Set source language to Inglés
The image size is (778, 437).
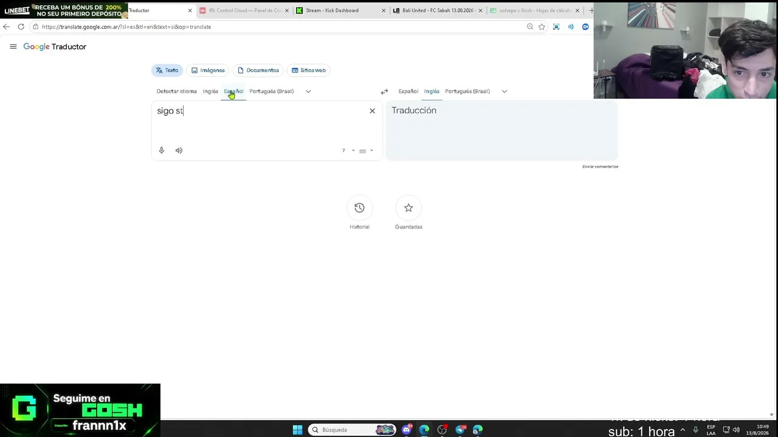click(x=210, y=92)
